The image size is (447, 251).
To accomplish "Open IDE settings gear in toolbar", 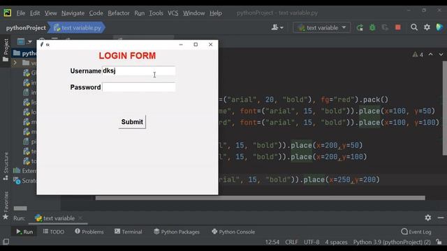I will (427, 27).
